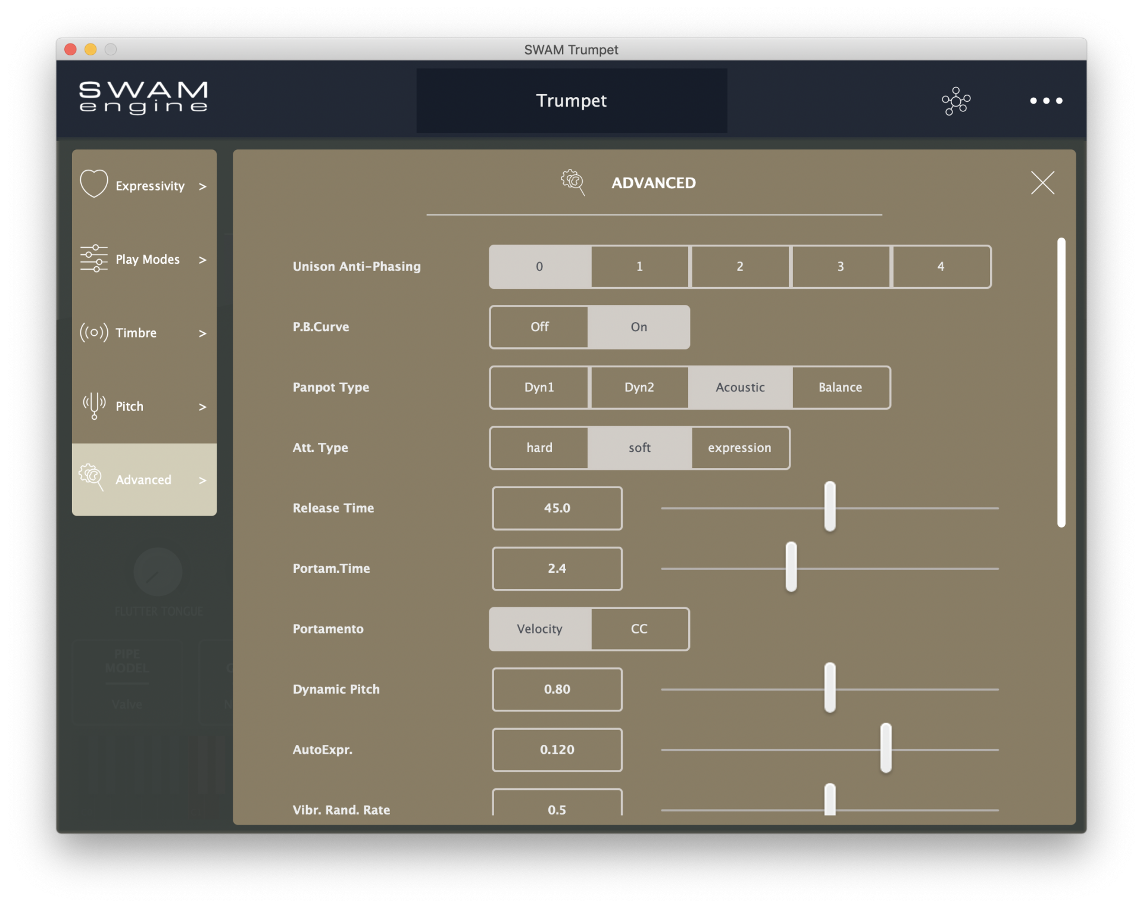Click the Vibr. Rand. Rate slider handle
Image resolution: width=1143 pixels, height=908 pixels.
830,800
